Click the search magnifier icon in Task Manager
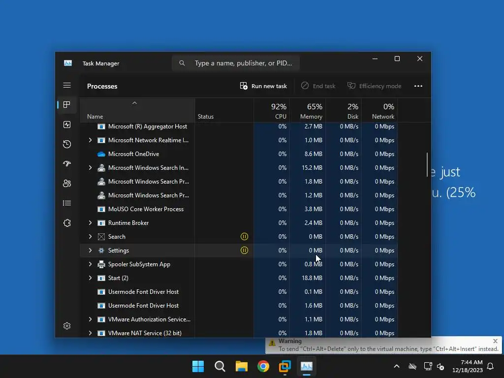The height and width of the screenshot is (378, 504). [182, 63]
